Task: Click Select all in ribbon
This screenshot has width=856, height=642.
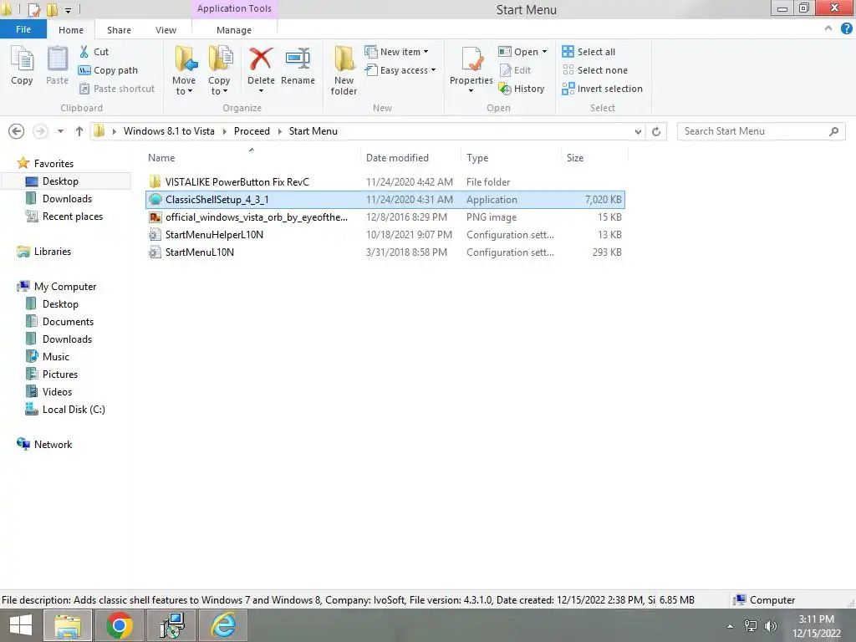Action: click(588, 52)
